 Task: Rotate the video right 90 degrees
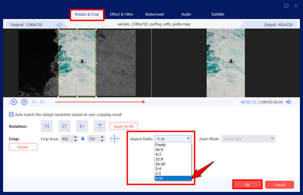(x=64, y=126)
